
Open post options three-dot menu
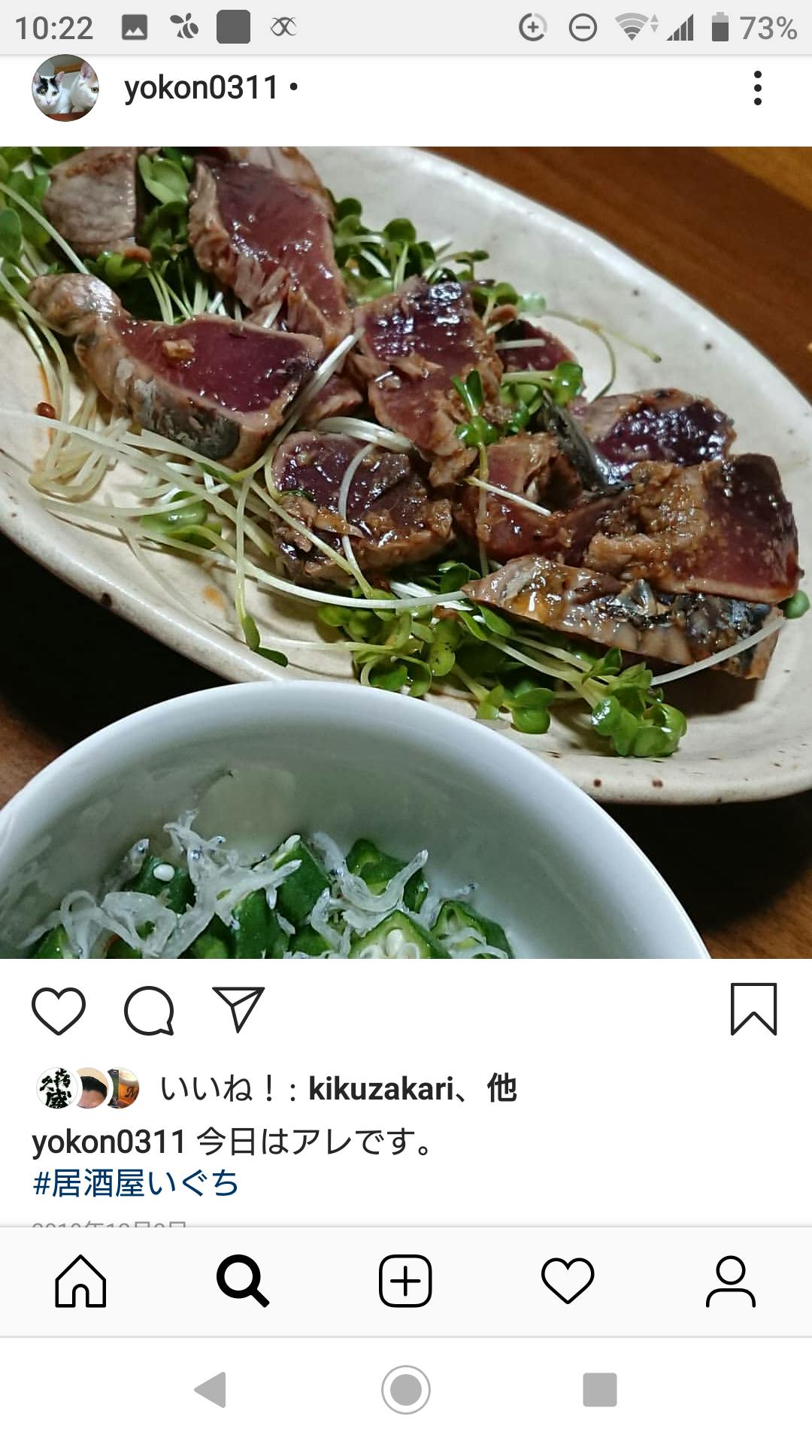coord(757,88)
